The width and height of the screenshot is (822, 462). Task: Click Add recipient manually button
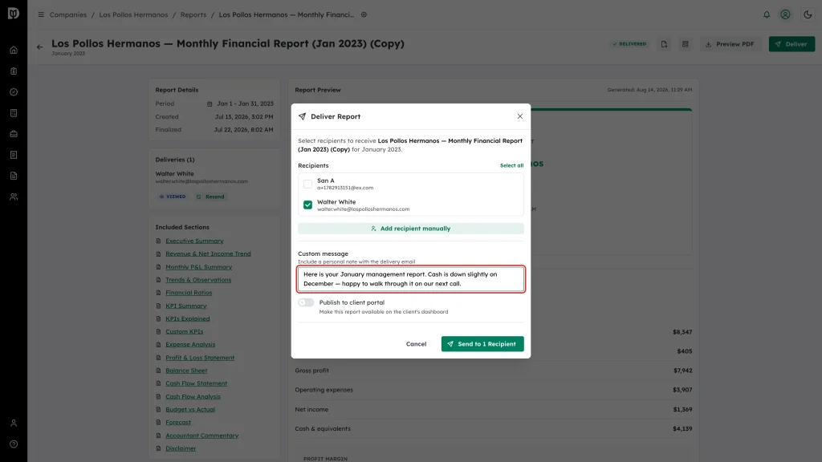pos(410,229)
